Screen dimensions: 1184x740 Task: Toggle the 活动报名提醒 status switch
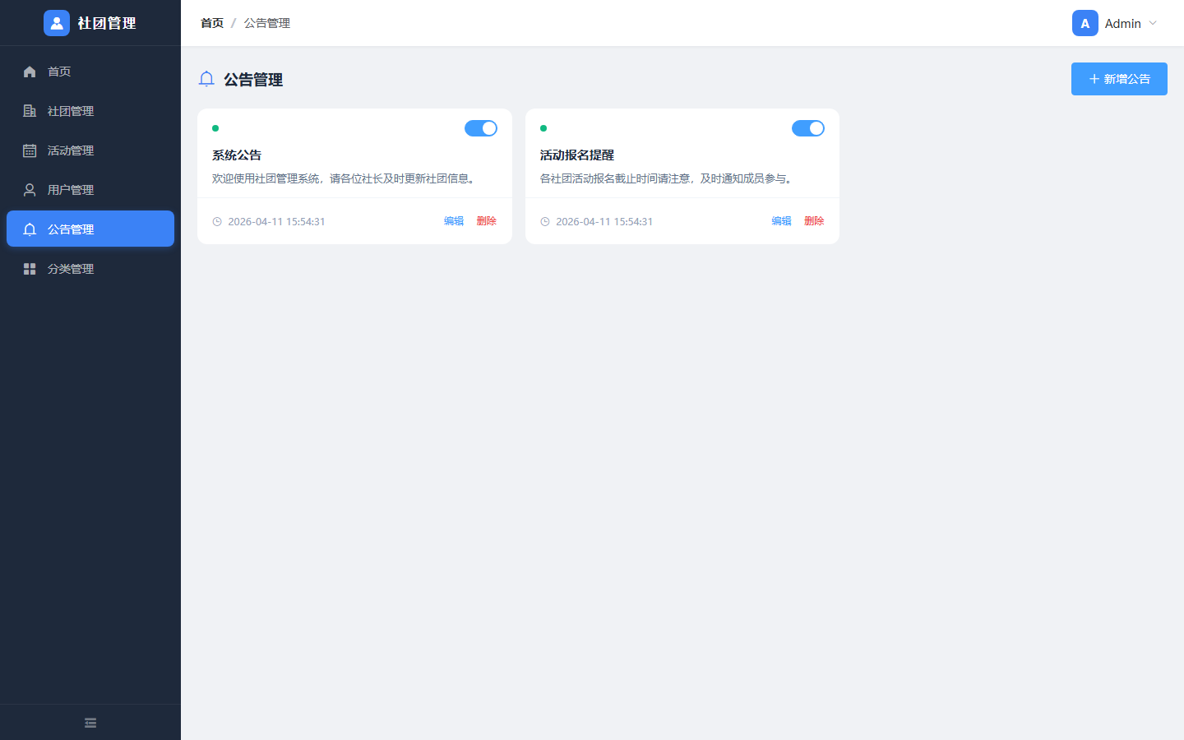[808, 128]
